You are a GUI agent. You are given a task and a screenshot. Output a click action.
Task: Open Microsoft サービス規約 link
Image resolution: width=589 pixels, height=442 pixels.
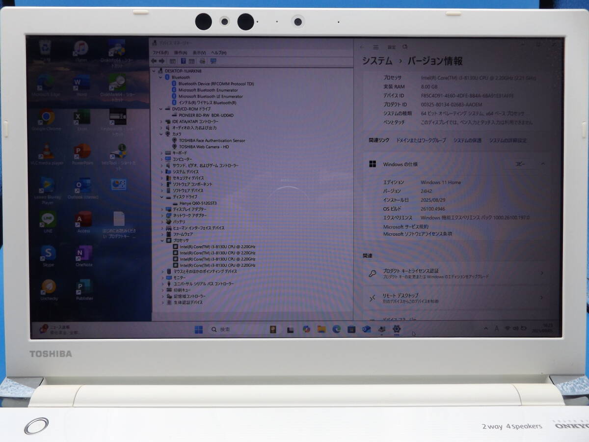point(406,227)
